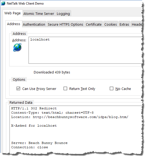
Task: Open the Authentication sub-tab
Action: click(x=34, y=24)
